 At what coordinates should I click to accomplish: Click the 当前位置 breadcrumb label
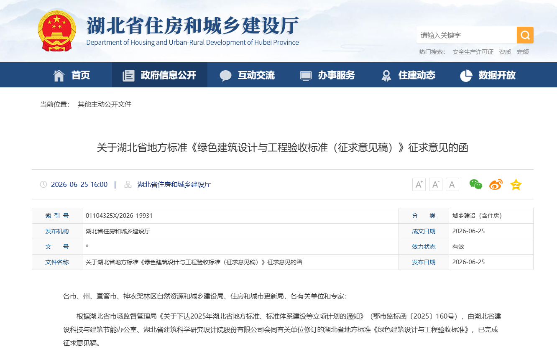click(x=55, y=104)
